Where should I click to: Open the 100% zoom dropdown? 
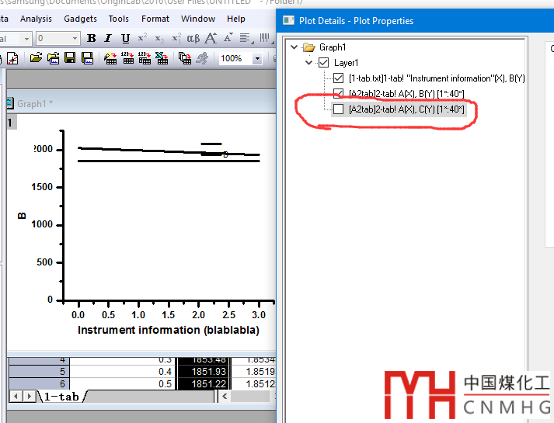click(257, 58)
